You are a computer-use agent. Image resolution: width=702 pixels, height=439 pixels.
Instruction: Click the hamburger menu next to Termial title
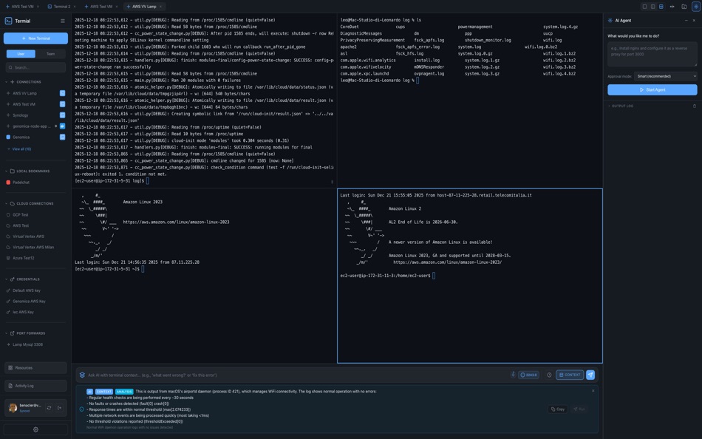click(62, 20)
